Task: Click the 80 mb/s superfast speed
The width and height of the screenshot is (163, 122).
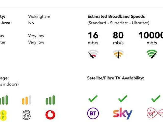Action: tap(118, 38)
